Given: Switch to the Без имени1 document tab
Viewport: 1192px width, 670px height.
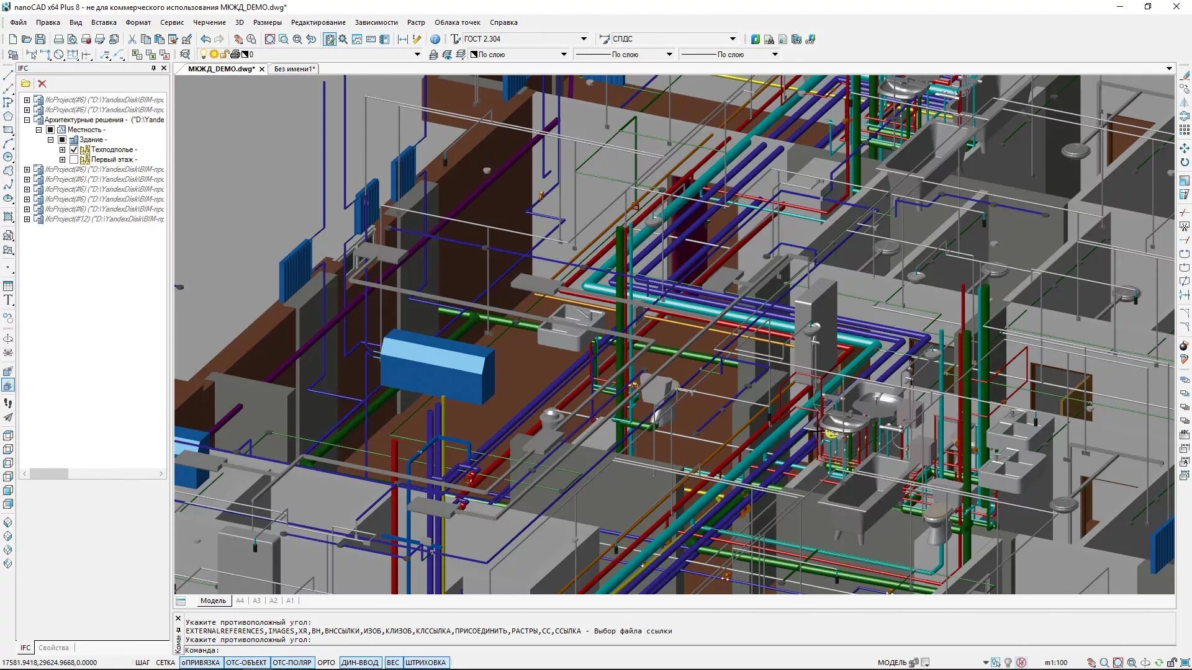Looking at the screenshot, I should (x=294, y=69).
